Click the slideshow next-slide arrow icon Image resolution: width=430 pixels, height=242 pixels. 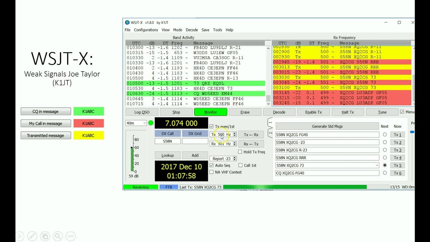pos(19,236)
